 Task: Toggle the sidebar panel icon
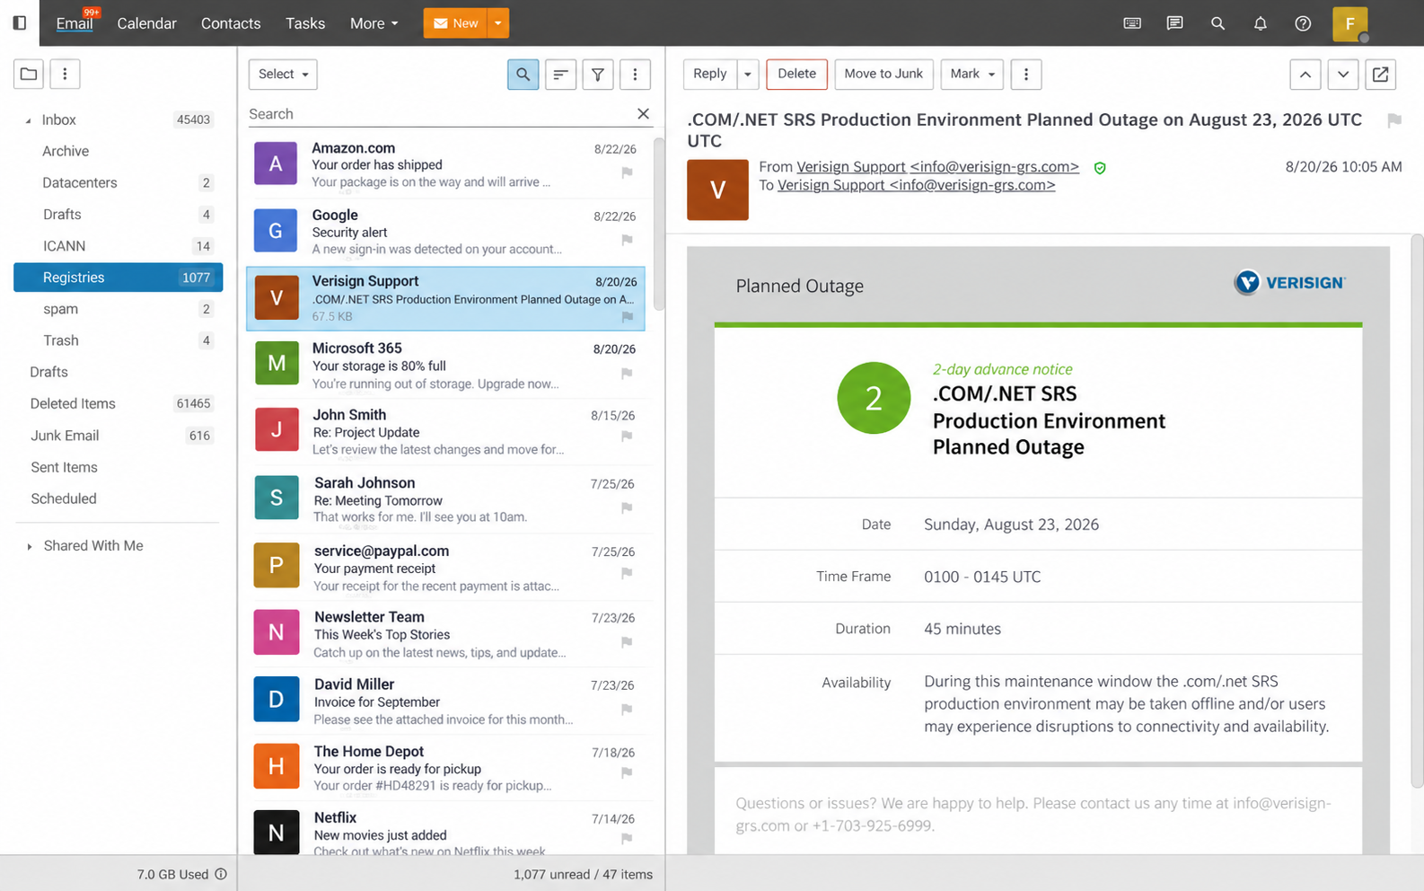click(x=20, y=22)
